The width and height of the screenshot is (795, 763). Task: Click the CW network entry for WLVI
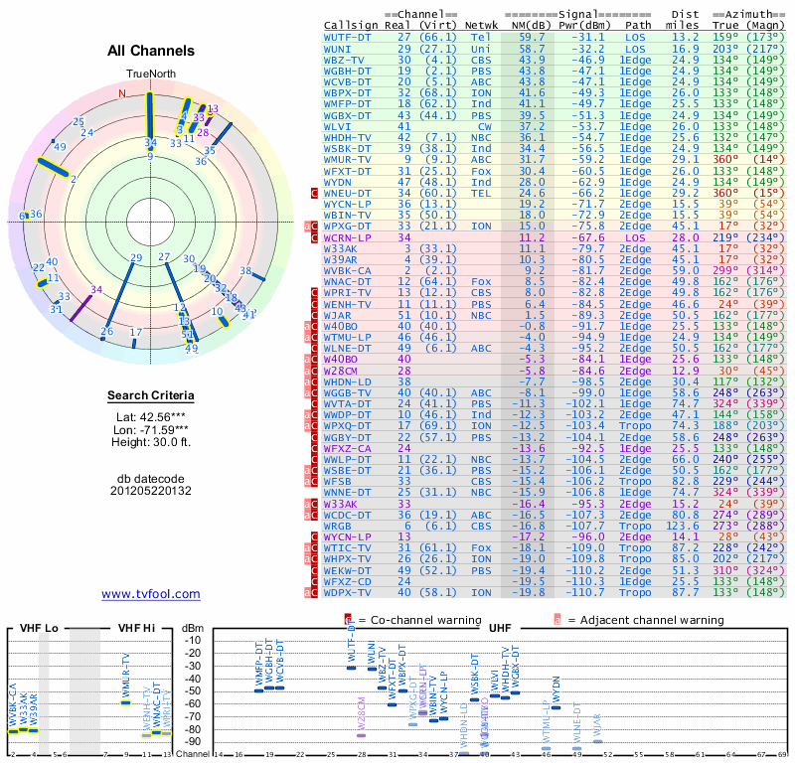[x=485, y=126]
